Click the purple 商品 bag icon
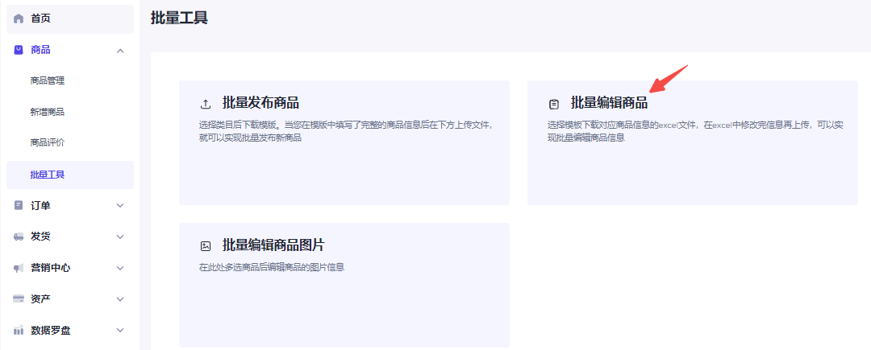This screenshot has width=871, height=350. [x=19, y=50]
